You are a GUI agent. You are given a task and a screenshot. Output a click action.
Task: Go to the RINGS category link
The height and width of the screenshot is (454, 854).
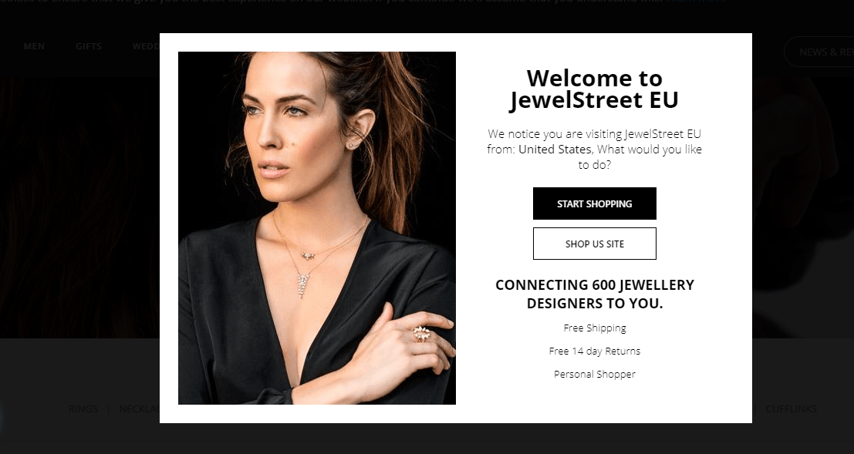coord(83,409)
